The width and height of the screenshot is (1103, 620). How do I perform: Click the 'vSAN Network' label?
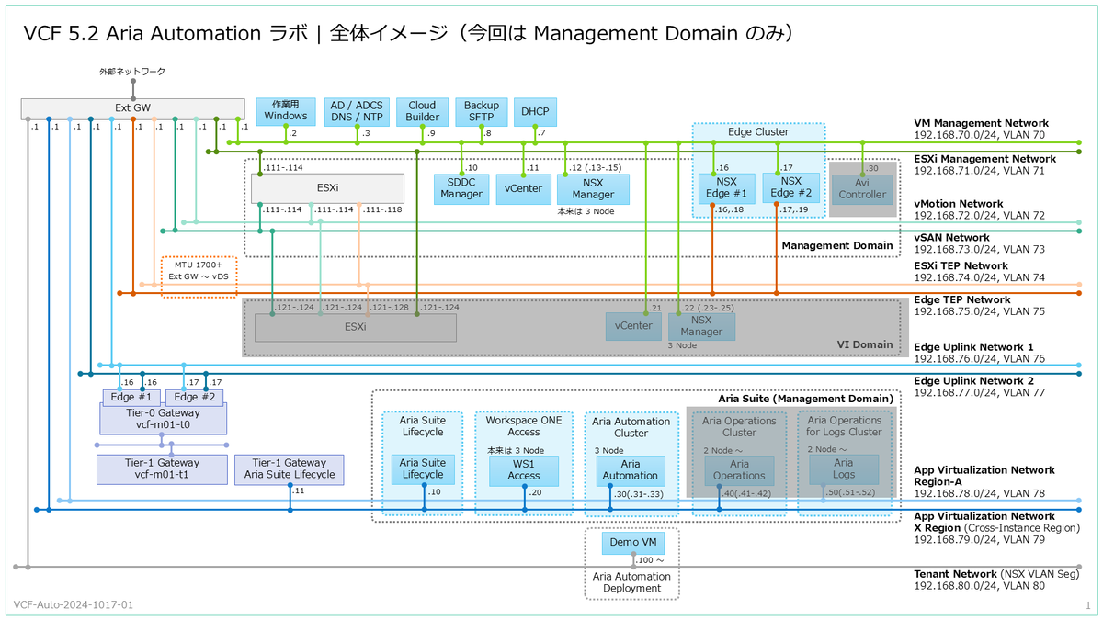coord(951,238)
